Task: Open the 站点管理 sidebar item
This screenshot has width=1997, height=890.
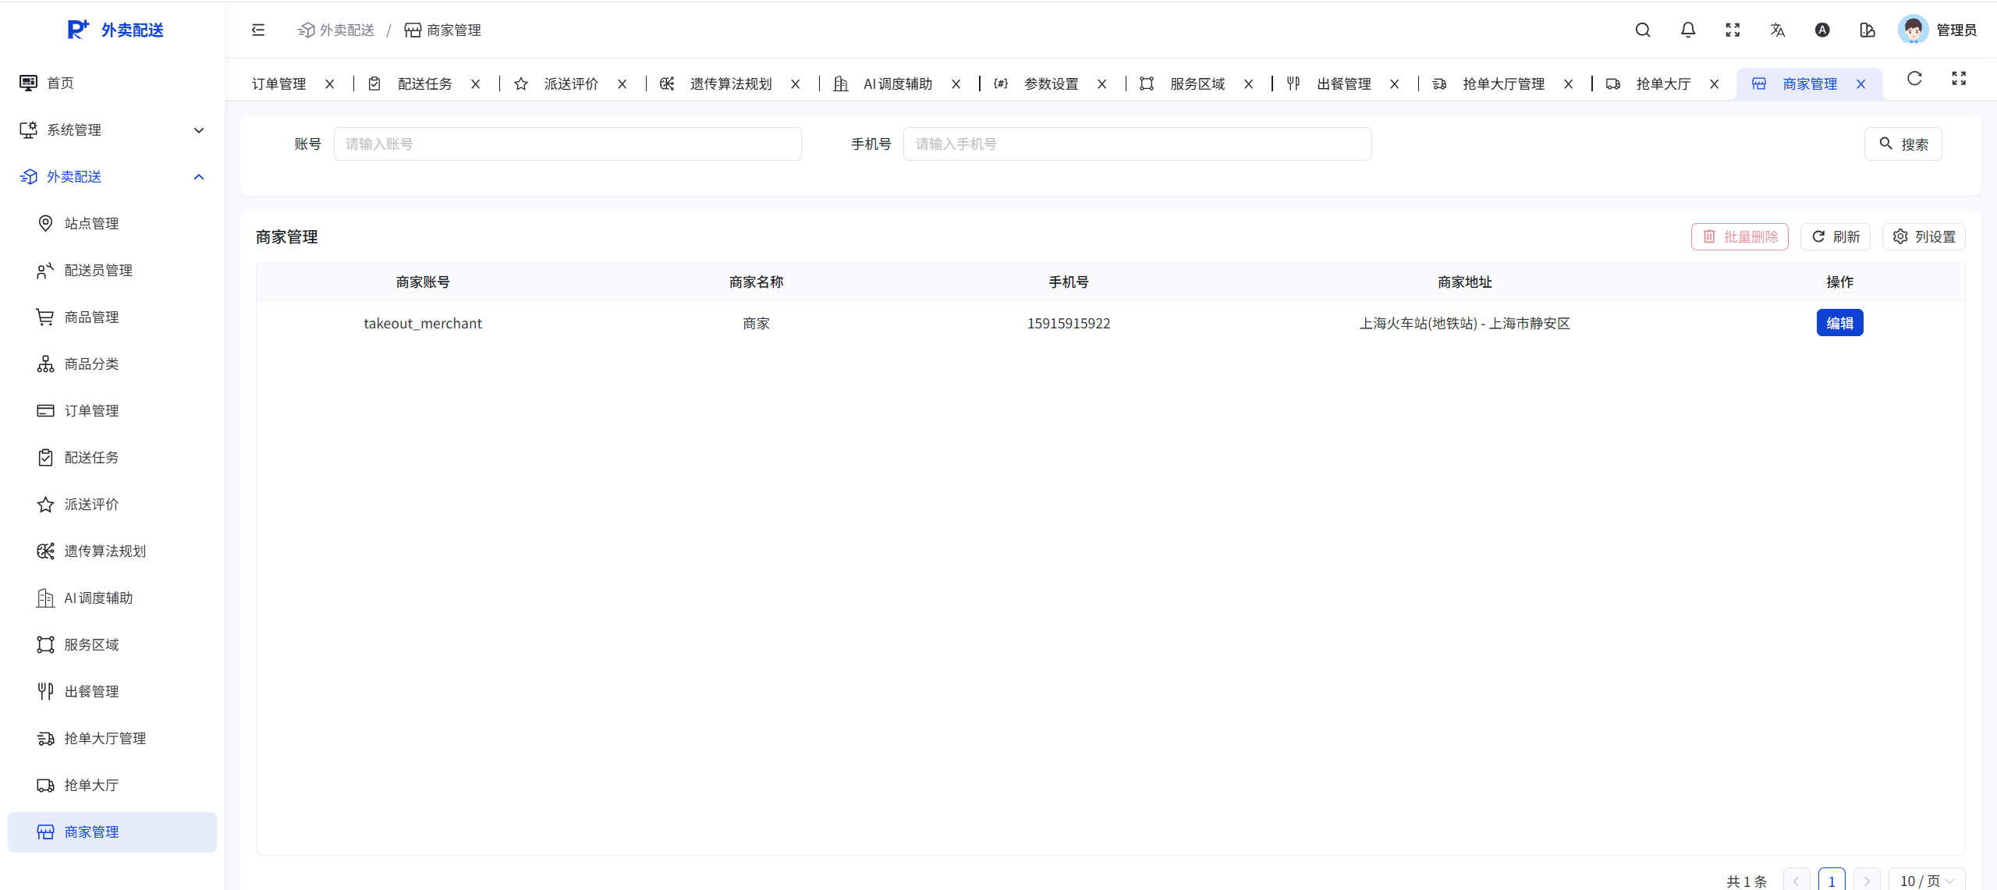Action: 91,224
